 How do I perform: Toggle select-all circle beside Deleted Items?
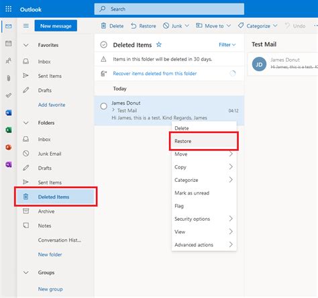pos(104,45)
